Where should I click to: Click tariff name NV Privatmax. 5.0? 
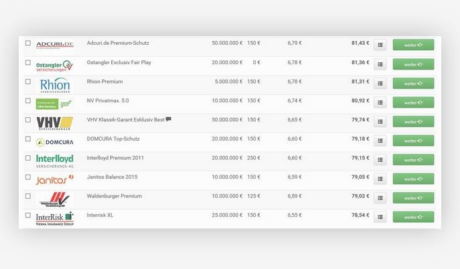108,100
